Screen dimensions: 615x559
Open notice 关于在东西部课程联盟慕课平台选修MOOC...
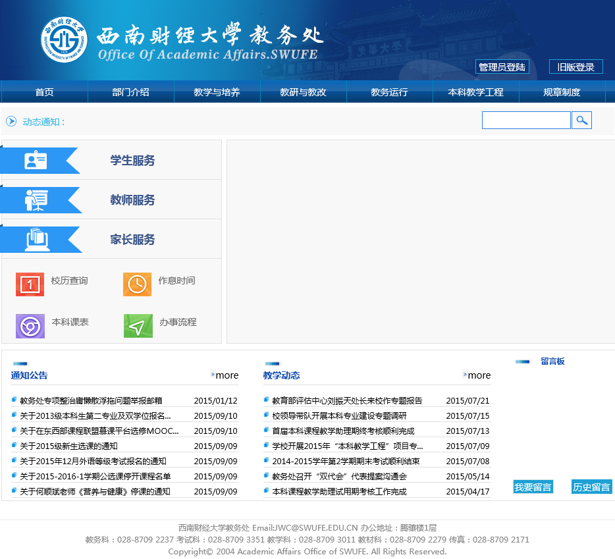[99, 431]
